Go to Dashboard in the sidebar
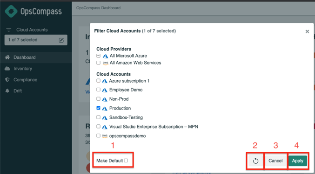315x174 pixels. tap(36, 58)
